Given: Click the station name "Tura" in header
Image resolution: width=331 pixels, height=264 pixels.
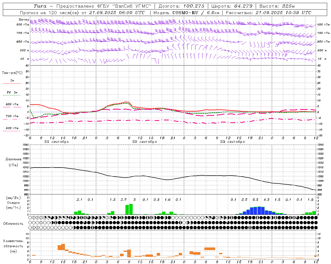Looking at the screenshot, I should coord(40,6).
